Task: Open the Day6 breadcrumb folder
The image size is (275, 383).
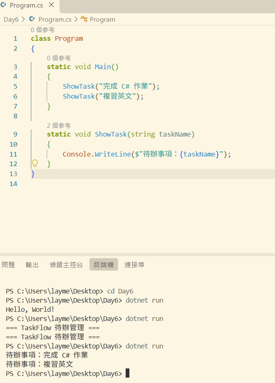Action: point(11,20)
